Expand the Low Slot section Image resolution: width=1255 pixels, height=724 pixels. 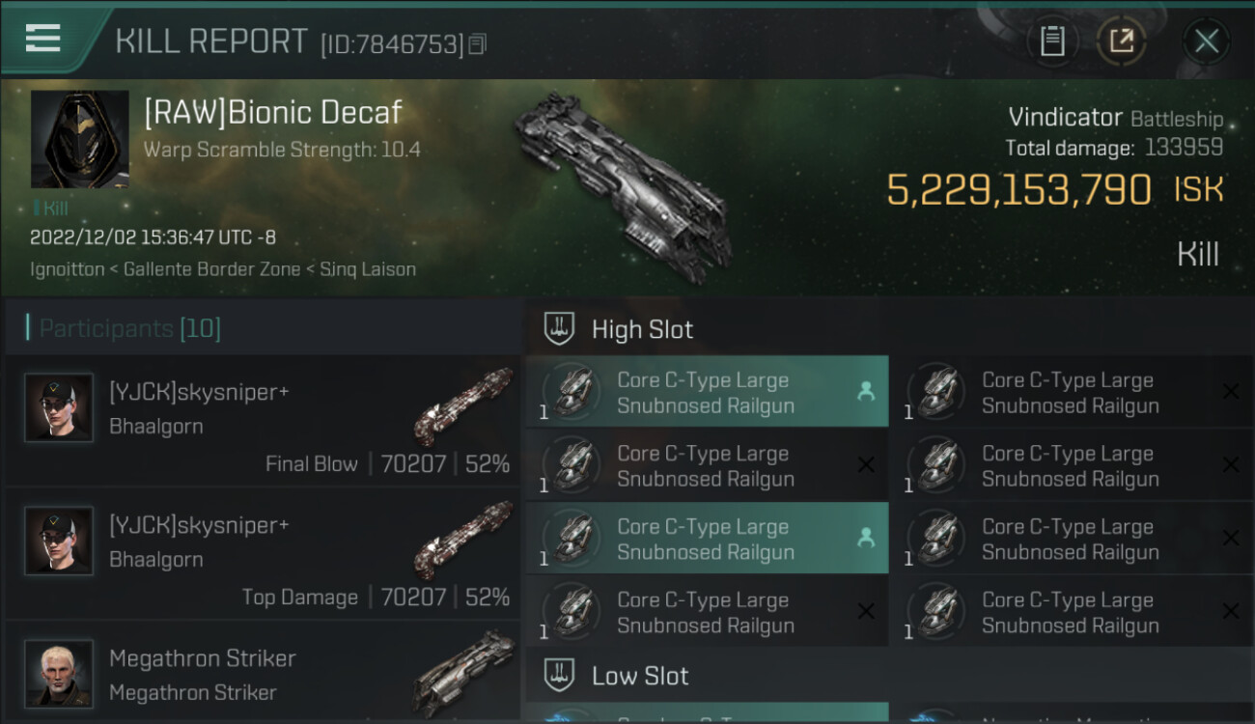[x=640, y=676]
